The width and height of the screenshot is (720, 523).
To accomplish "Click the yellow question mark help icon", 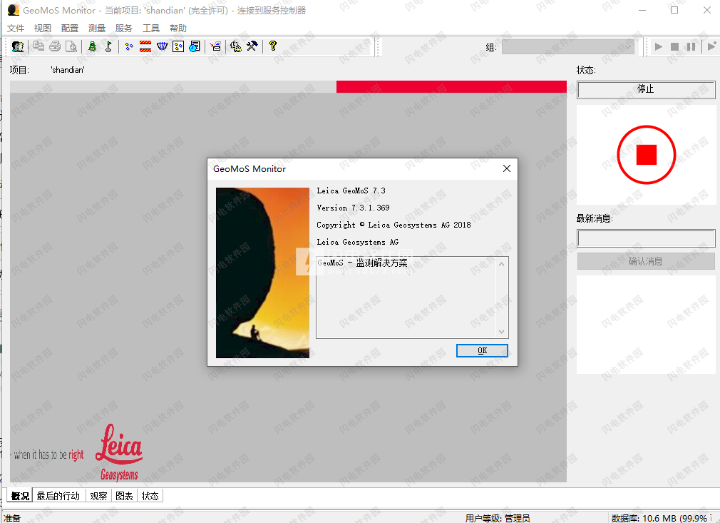I will [273, 46].
